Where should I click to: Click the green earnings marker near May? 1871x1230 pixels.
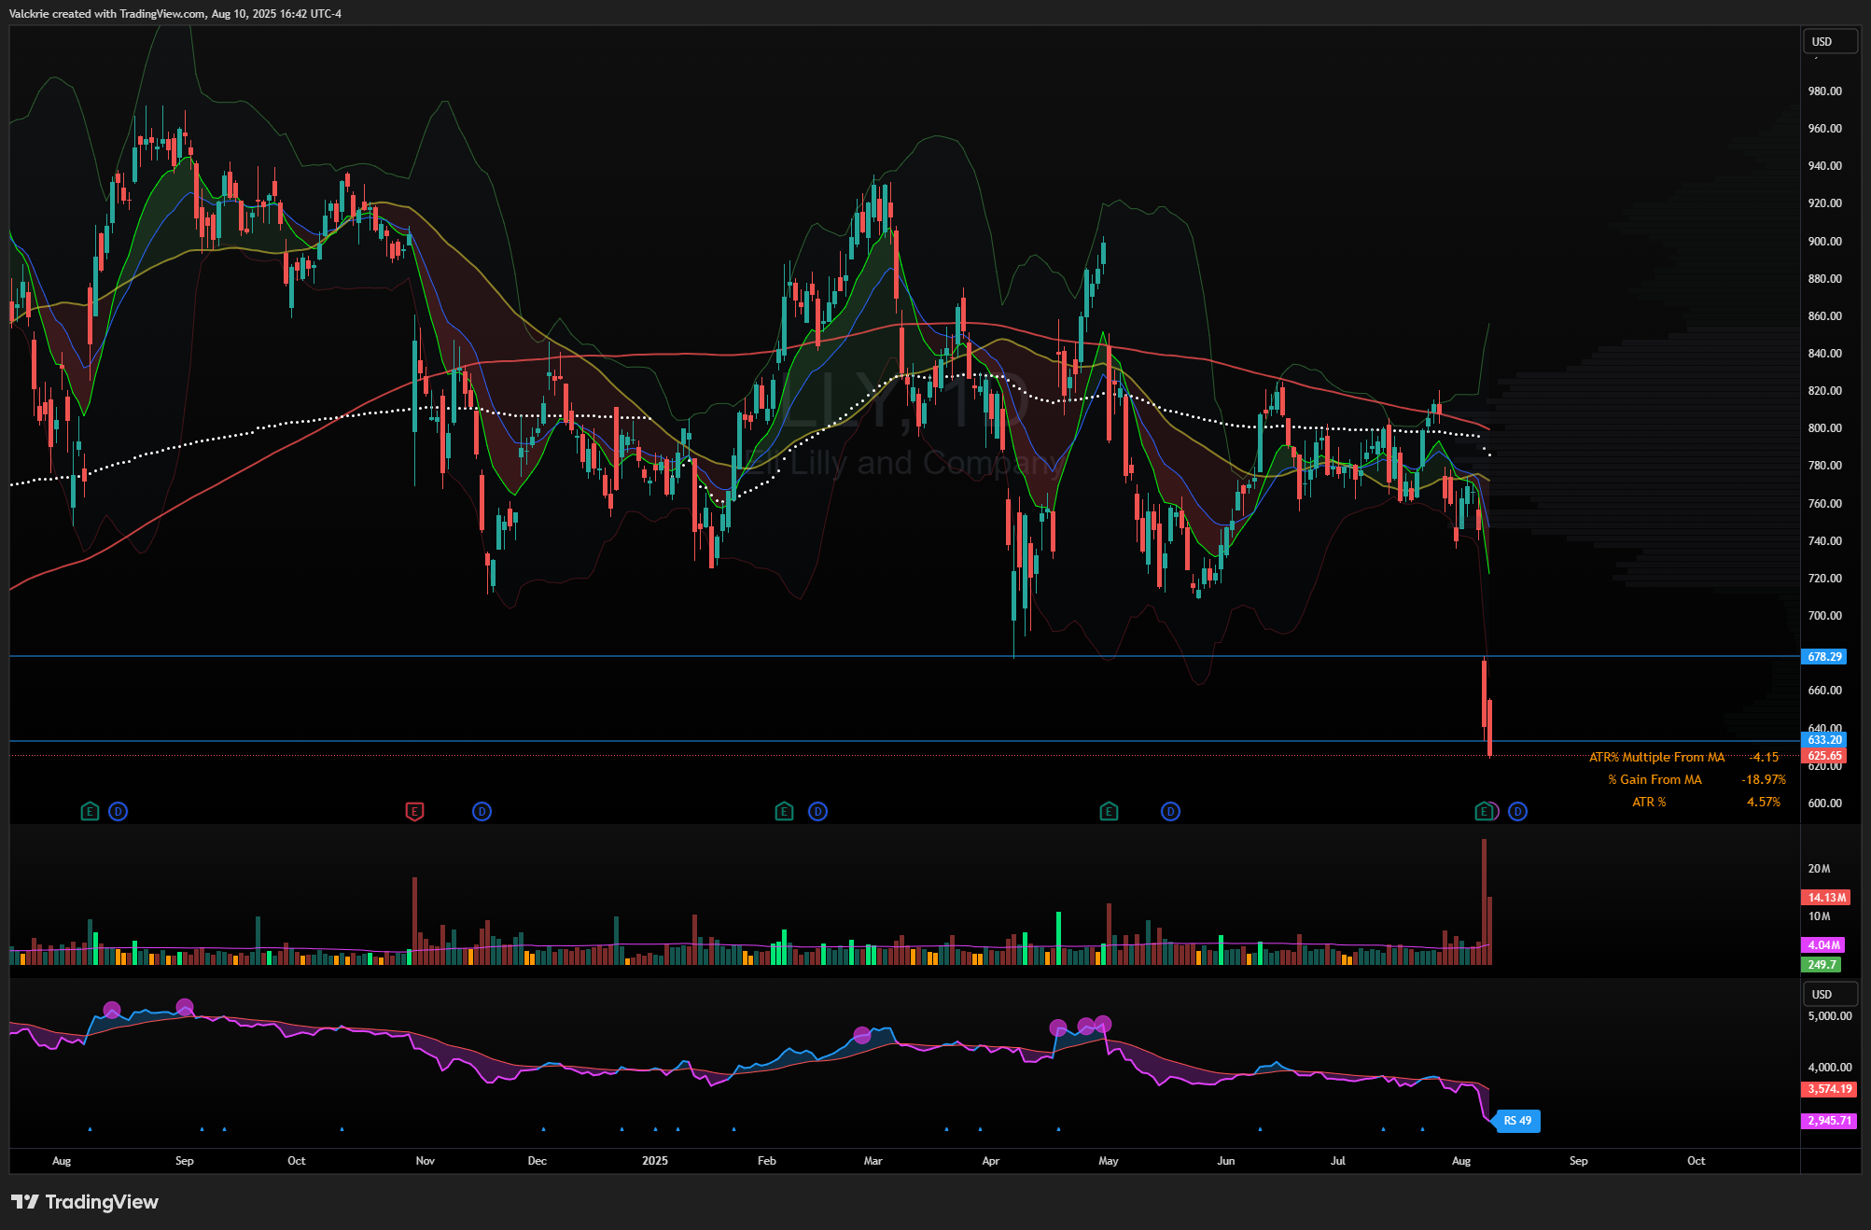[x=1109, y=811]
